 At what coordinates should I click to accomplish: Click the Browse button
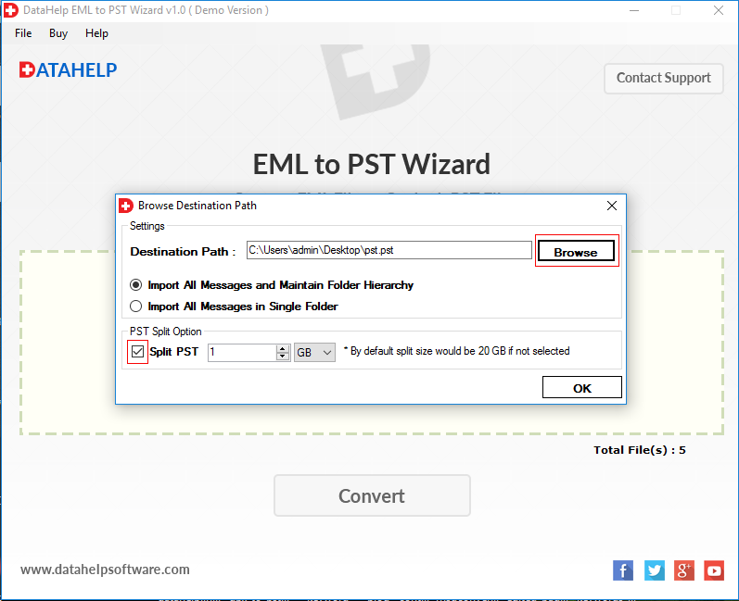pyautogui.click(x=576, y=251)
